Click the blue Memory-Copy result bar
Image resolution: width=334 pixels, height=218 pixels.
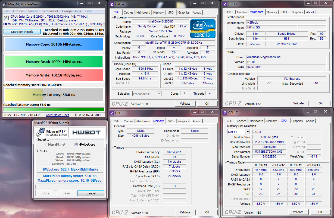54,44
